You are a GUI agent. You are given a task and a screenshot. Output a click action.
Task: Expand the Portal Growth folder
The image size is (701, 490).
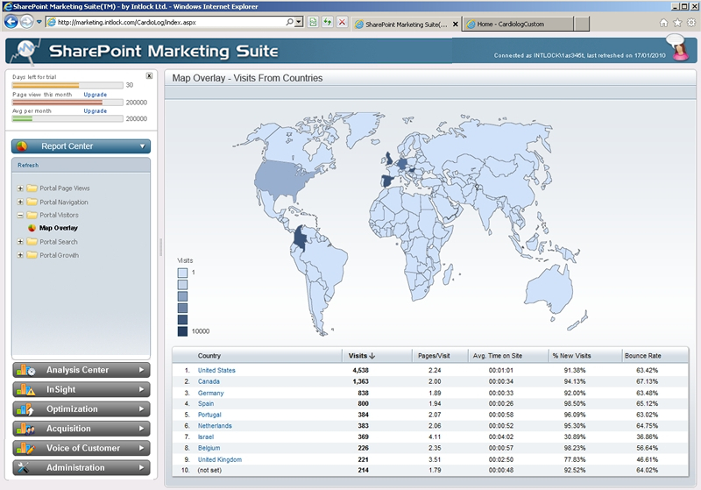[x=20, y=255]
